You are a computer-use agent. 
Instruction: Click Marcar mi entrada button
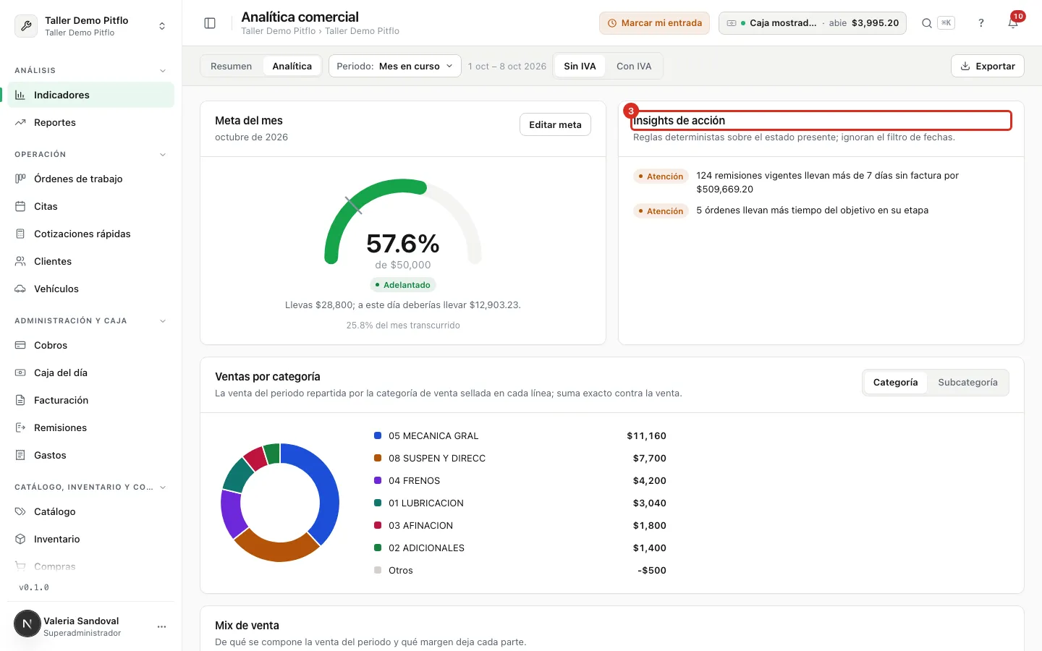click(654, 23)
